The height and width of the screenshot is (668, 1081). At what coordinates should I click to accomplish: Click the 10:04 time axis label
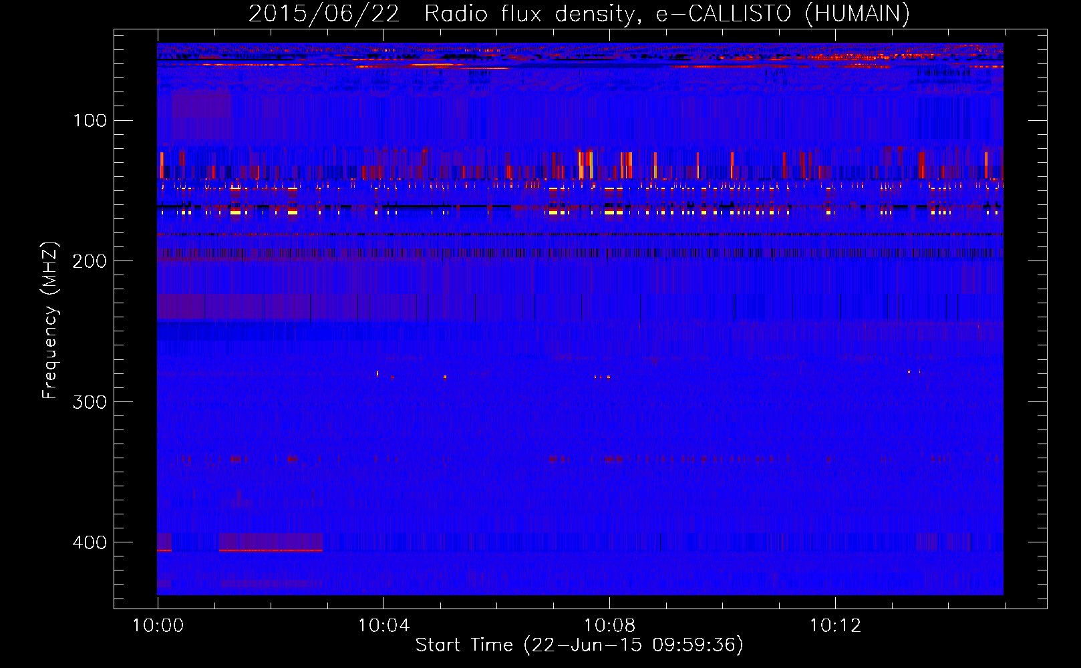click(x=383, y=626)
